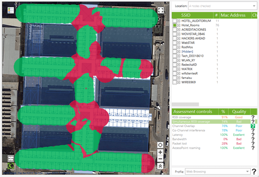
Task: Check the HOTEL_AUDITORIUM SSID checkbox
Action: pyautogui.click(x=175, y=21)
